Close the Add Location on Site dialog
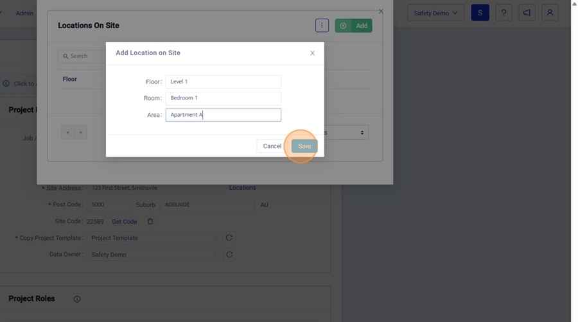The image size is (578, 322). (x=312, y=53)
